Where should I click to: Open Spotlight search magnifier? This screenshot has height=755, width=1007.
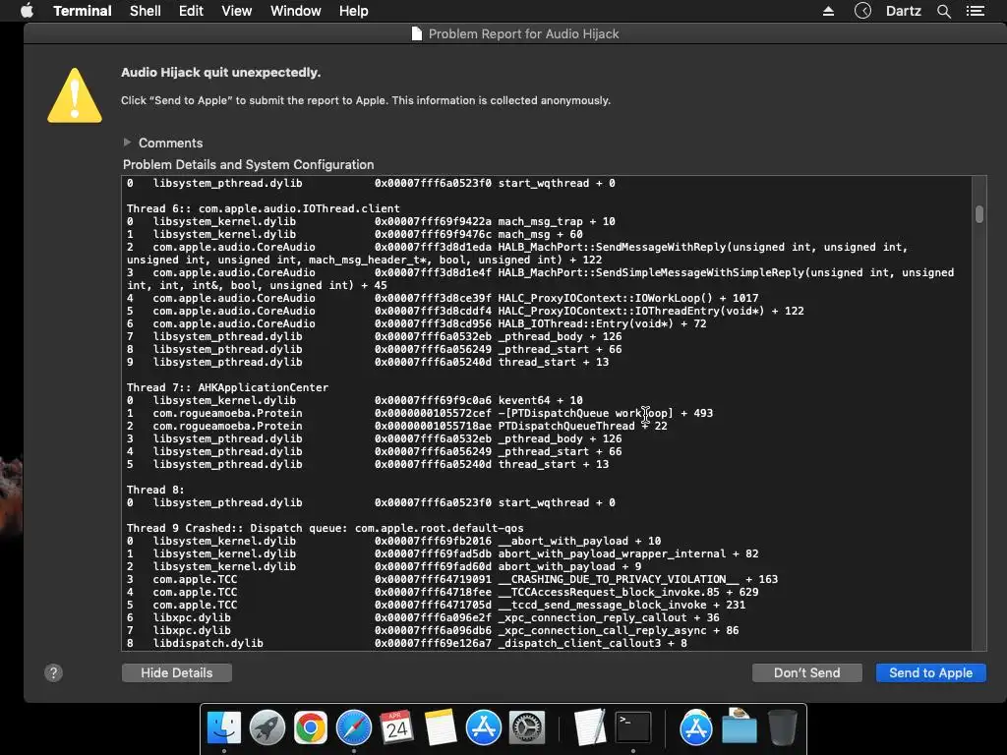pyautogui.click(x=943, y=11)
